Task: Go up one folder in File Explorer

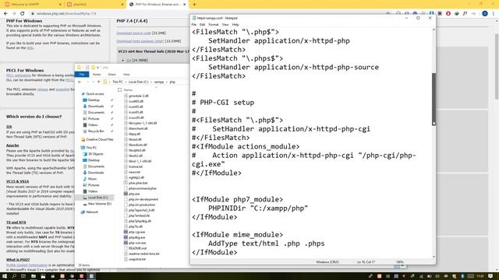Action: point(99,82)
